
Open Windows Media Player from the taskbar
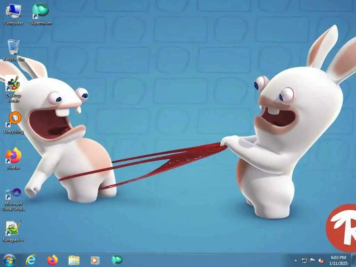tap(95, 260)
